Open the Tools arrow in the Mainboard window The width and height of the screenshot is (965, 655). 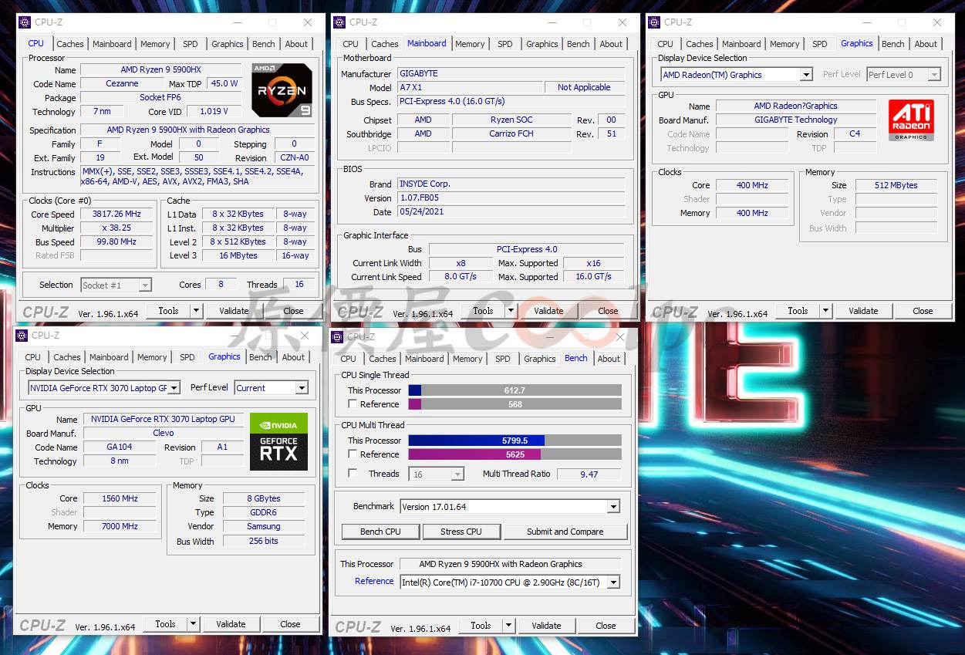pos(511,311)
